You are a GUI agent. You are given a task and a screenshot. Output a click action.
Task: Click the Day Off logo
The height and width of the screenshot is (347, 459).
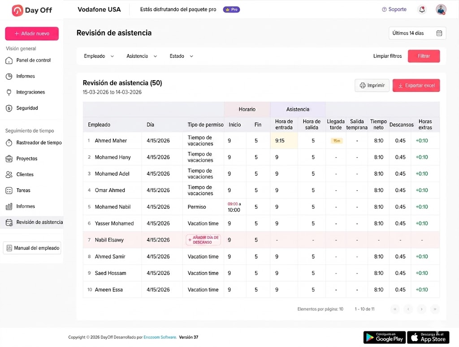pos(32,10)
